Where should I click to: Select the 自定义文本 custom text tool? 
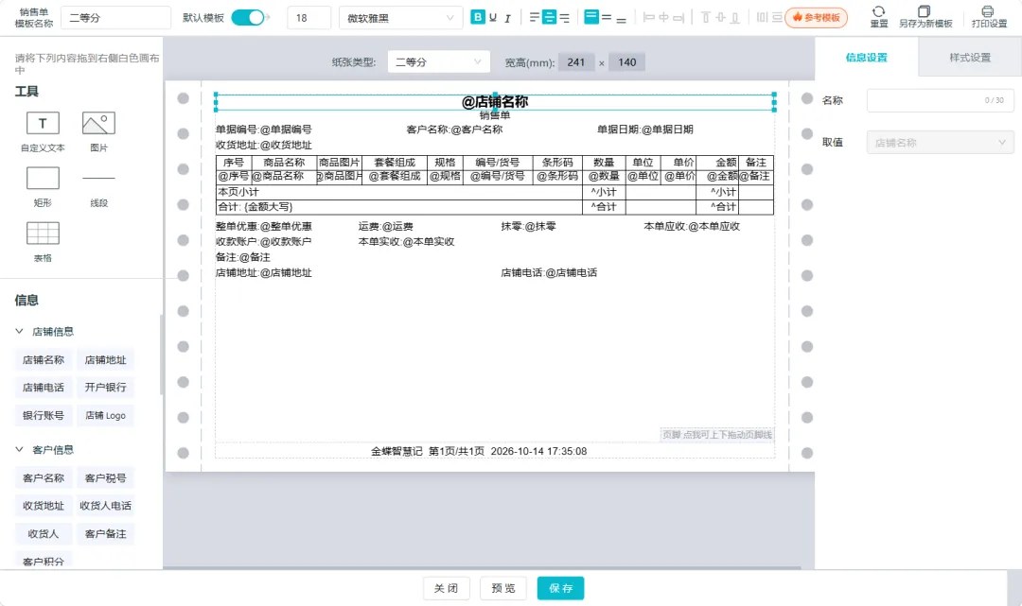coord(43,132)
